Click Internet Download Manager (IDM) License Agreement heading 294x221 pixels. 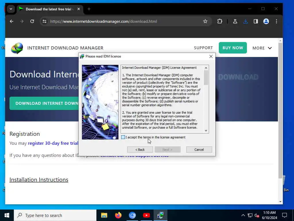(159, 68)
